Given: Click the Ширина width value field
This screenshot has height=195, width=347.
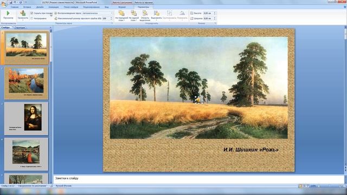Looking at the screenshot, I should click(208, 18).
